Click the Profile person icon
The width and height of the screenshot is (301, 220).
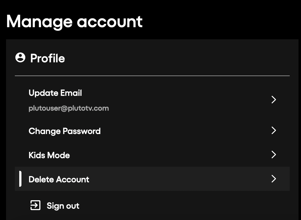pyautogui.click(x=20, y=58)
